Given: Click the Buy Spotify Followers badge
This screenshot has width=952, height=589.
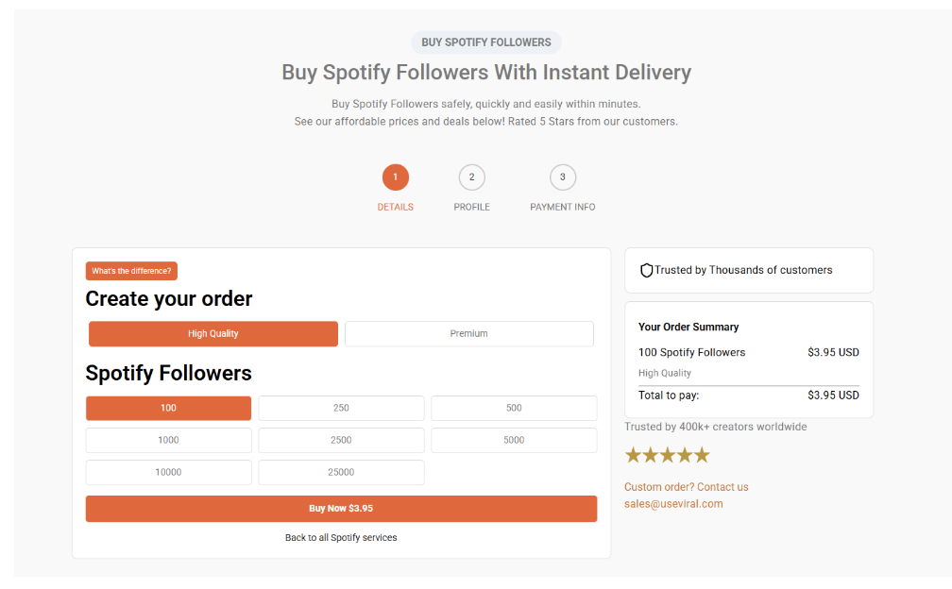Looking at the screenshot, I should coord(486,42).
